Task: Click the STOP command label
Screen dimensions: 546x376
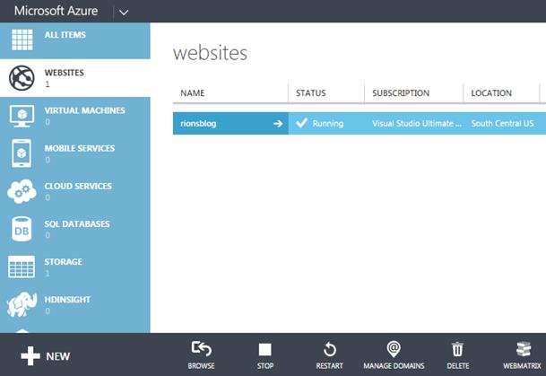Action: point(265,366)
